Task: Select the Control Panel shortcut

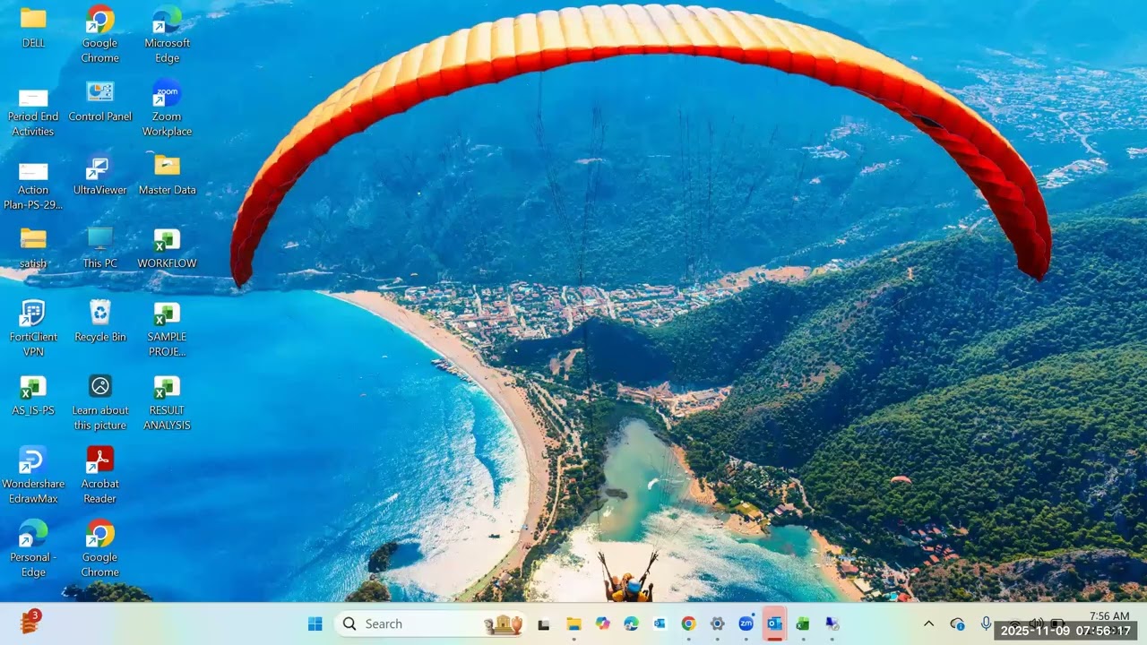Action: coord(99,101)
